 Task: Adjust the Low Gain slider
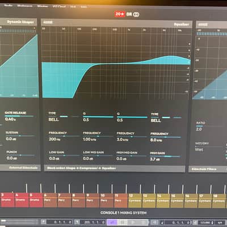(x=64, y=155)
